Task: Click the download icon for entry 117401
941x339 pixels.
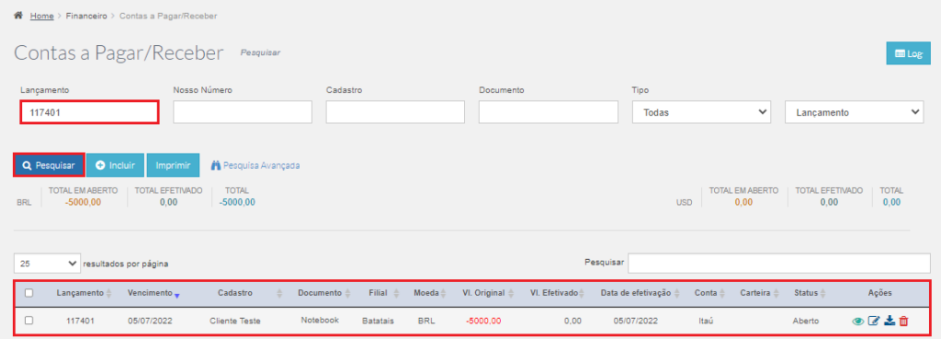Action: (x=890, y=321)
